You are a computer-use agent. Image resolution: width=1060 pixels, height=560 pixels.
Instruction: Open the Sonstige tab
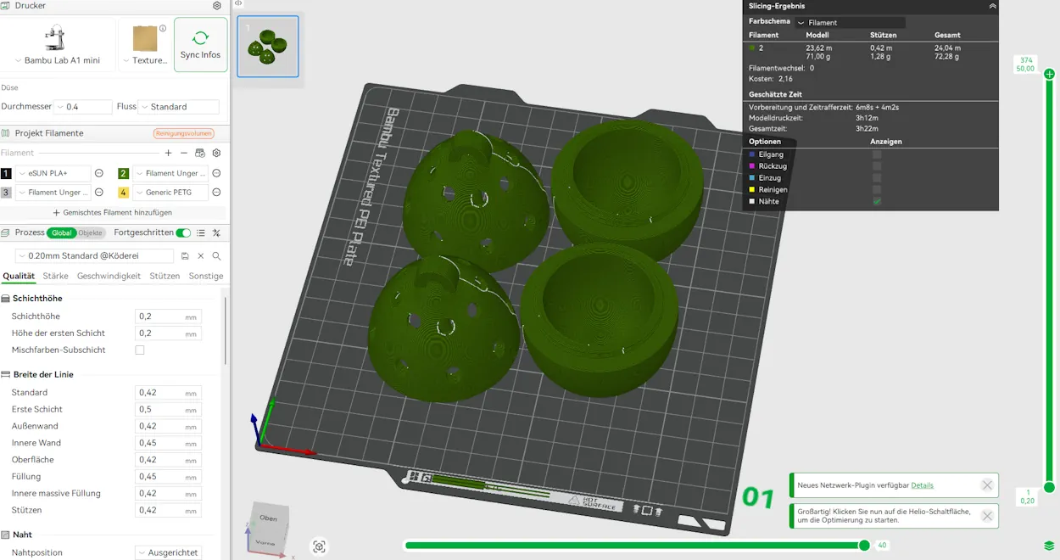206,276
